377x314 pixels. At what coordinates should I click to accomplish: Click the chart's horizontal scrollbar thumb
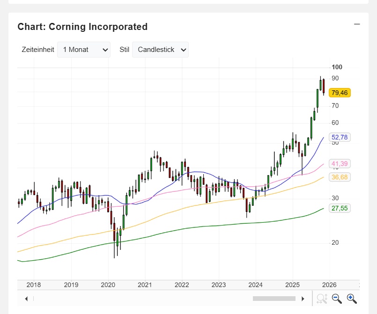(x=274, y=299)
